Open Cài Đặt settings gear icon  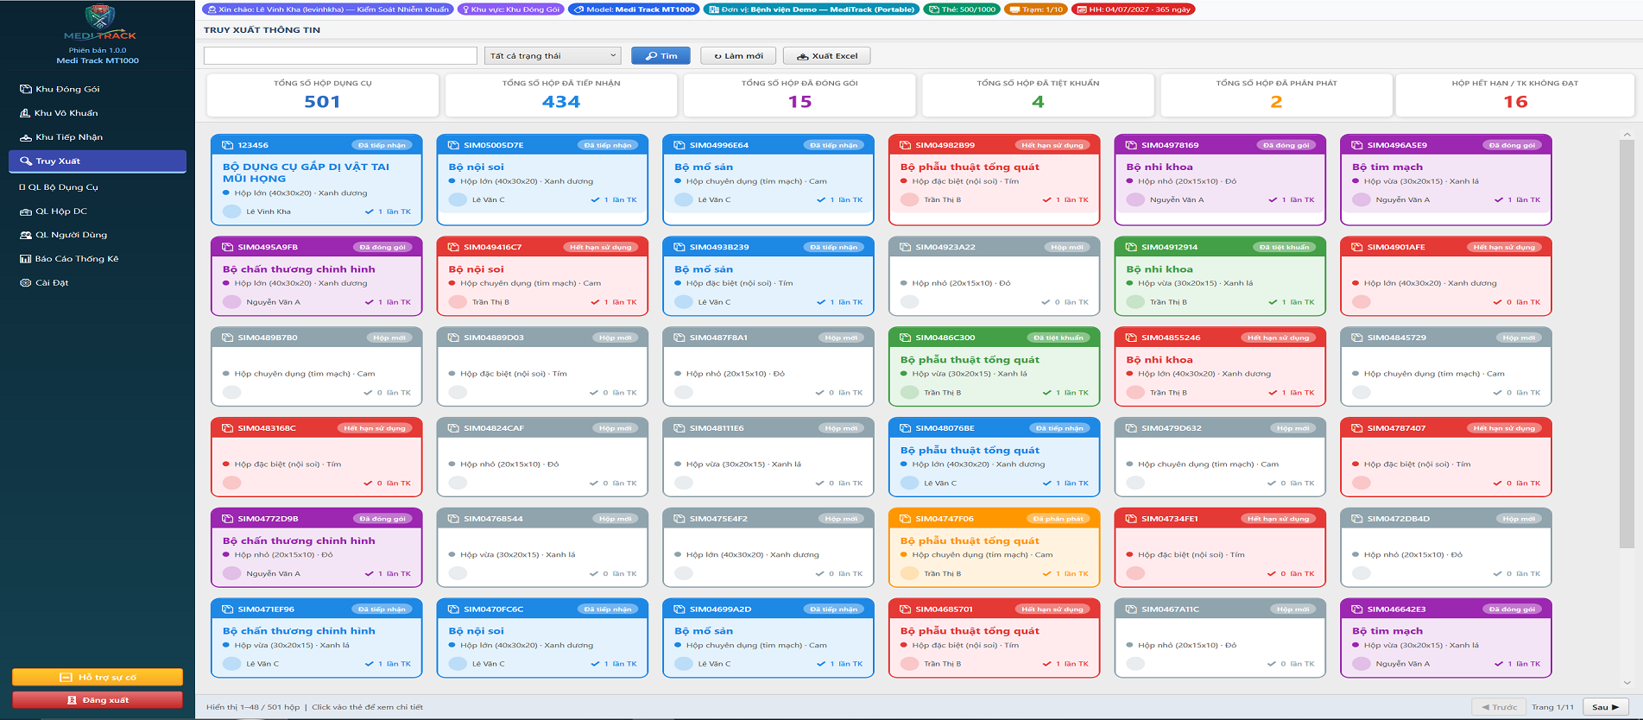click(25, 283)
